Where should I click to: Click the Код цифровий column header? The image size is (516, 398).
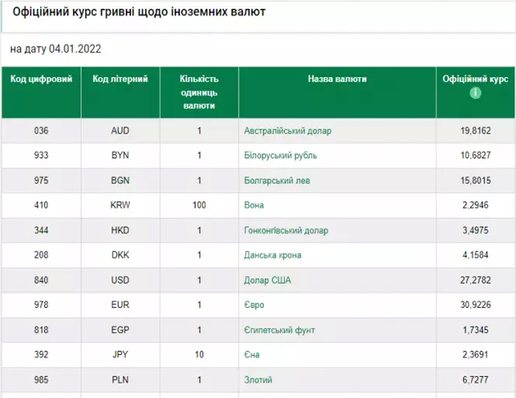click(41, 79)
